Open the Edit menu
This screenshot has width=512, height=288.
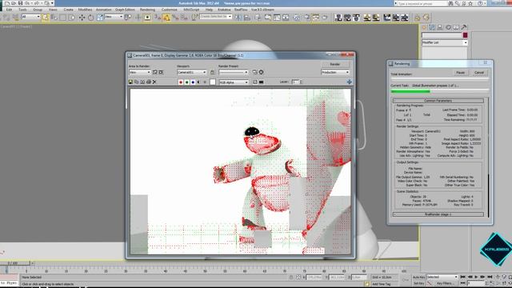(x=9, y=10)
